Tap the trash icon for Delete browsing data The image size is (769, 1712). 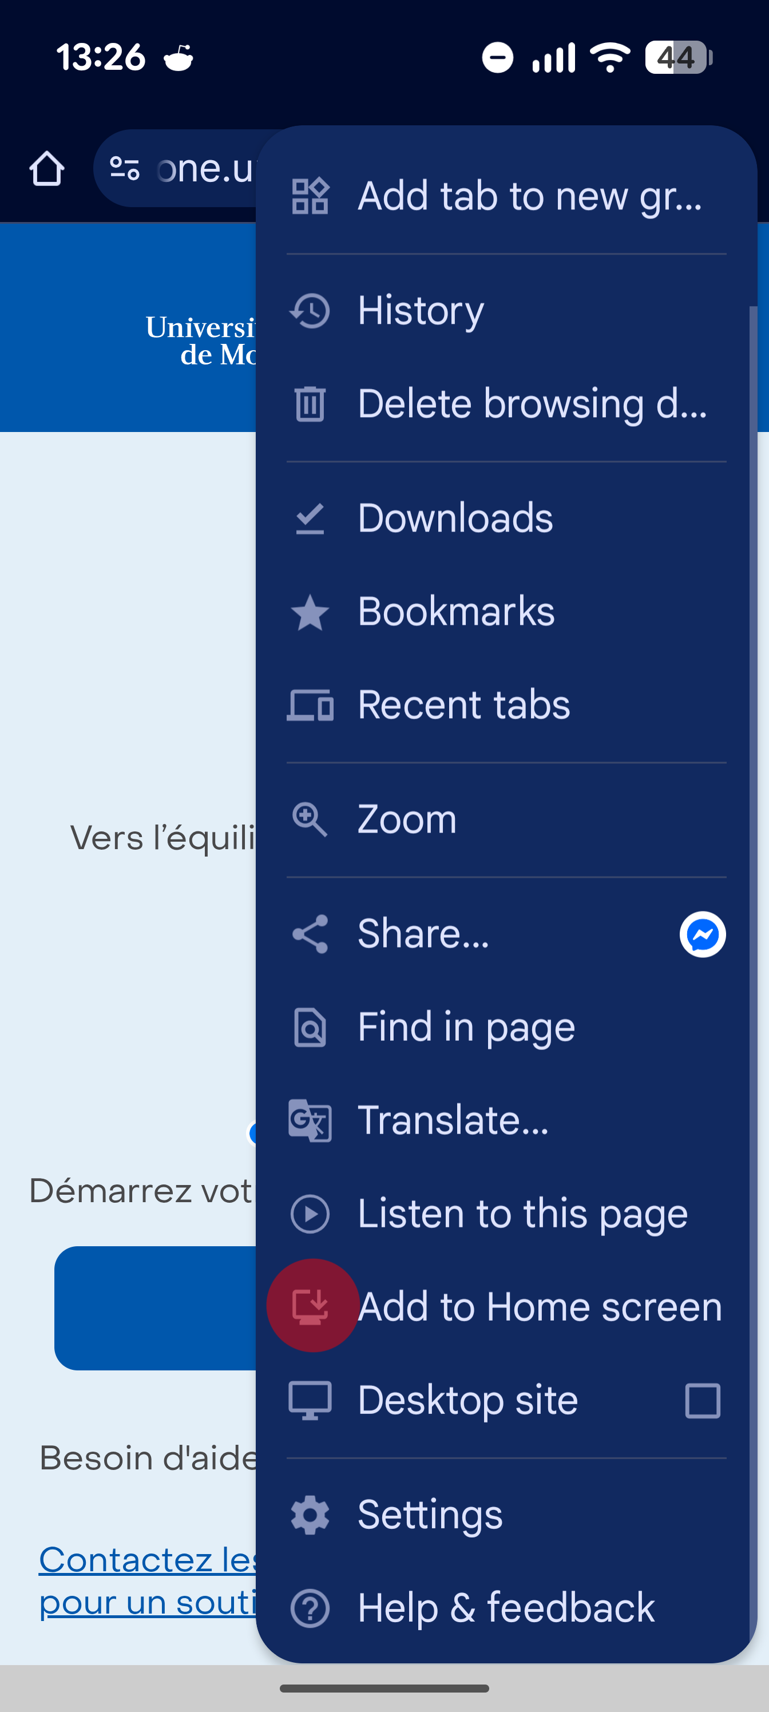[310, 403]
